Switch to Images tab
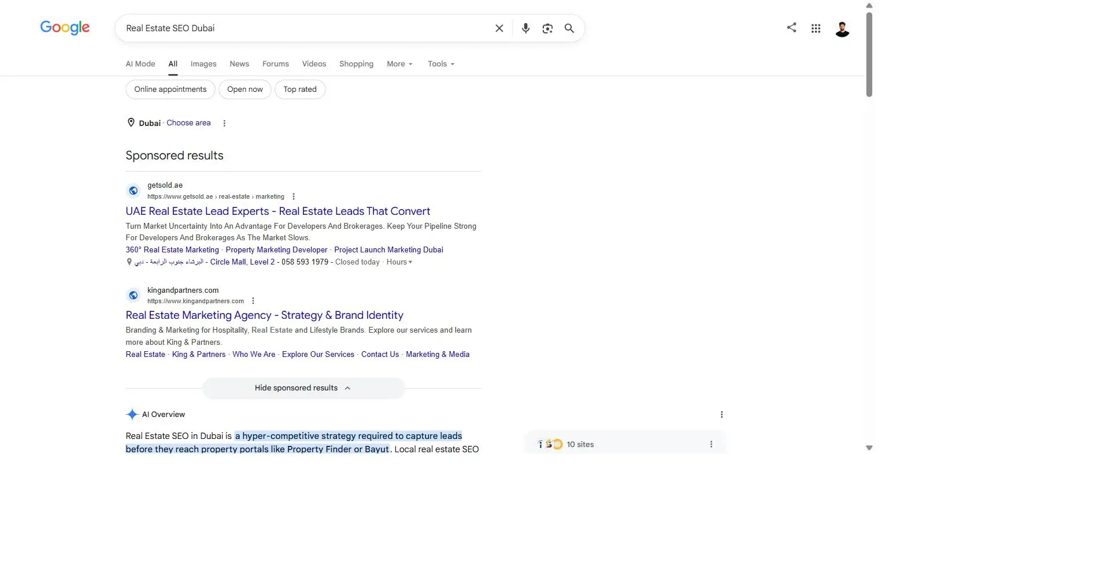 (203, 64)
